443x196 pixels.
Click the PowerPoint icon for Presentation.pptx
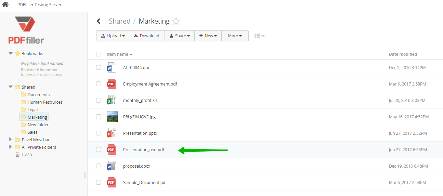click(112, 133)
